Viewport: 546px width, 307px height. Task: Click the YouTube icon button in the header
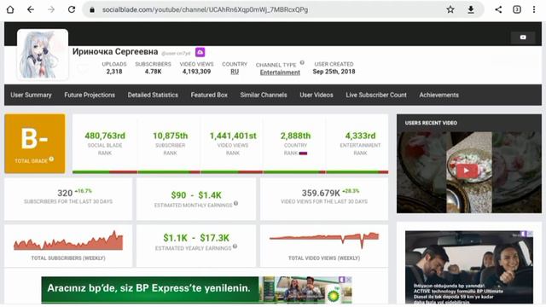[523, 38]
